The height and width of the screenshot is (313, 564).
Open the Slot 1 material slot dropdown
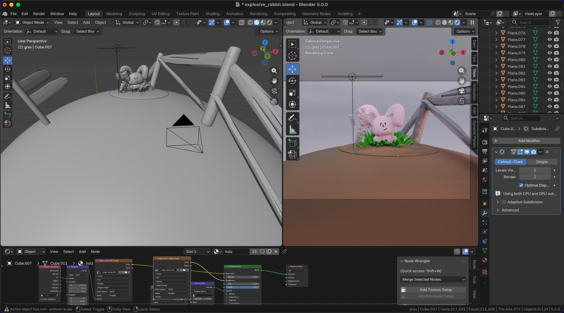point(197,252)
